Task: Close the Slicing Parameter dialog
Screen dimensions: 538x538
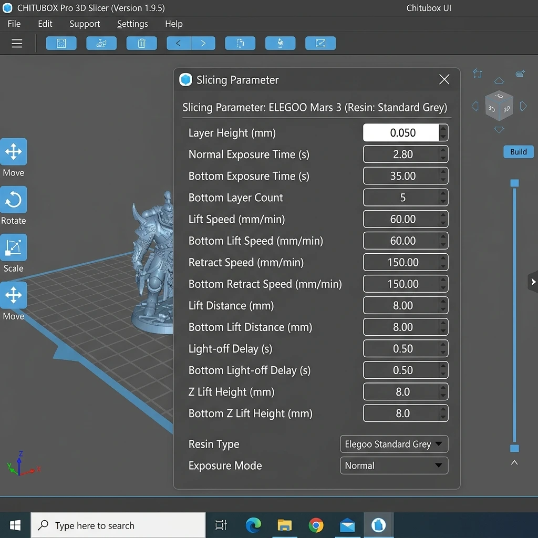Action: coord(444,79)
